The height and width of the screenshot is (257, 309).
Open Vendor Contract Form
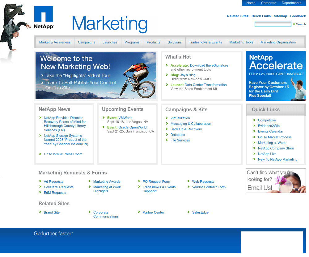click(209, 187)
